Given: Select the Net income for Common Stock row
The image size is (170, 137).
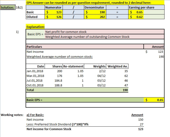Looking at the screenshot, I should coord(85,129).
